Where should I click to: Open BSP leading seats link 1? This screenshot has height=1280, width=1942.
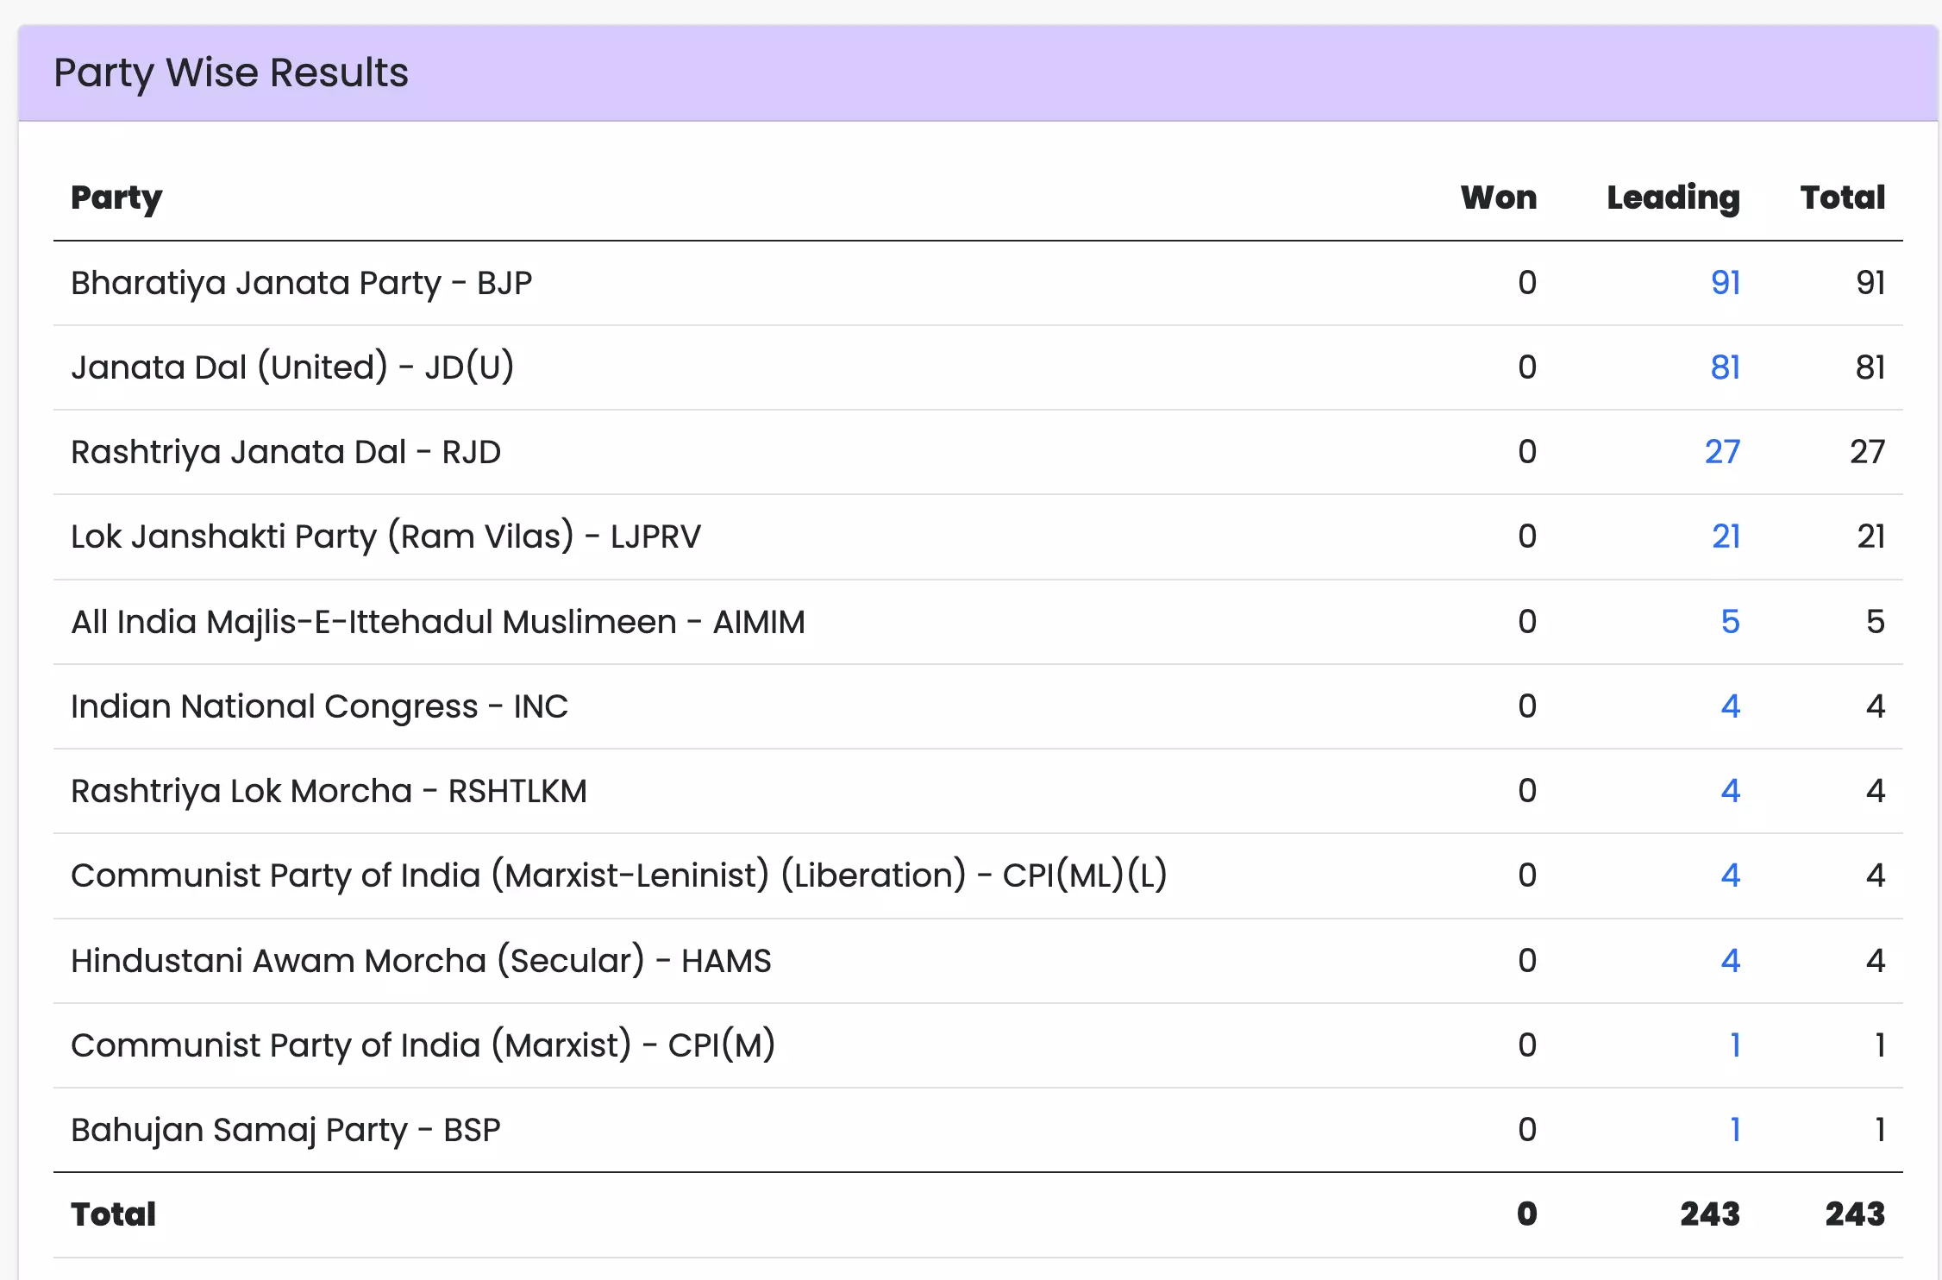(x=1734, y=1130)
